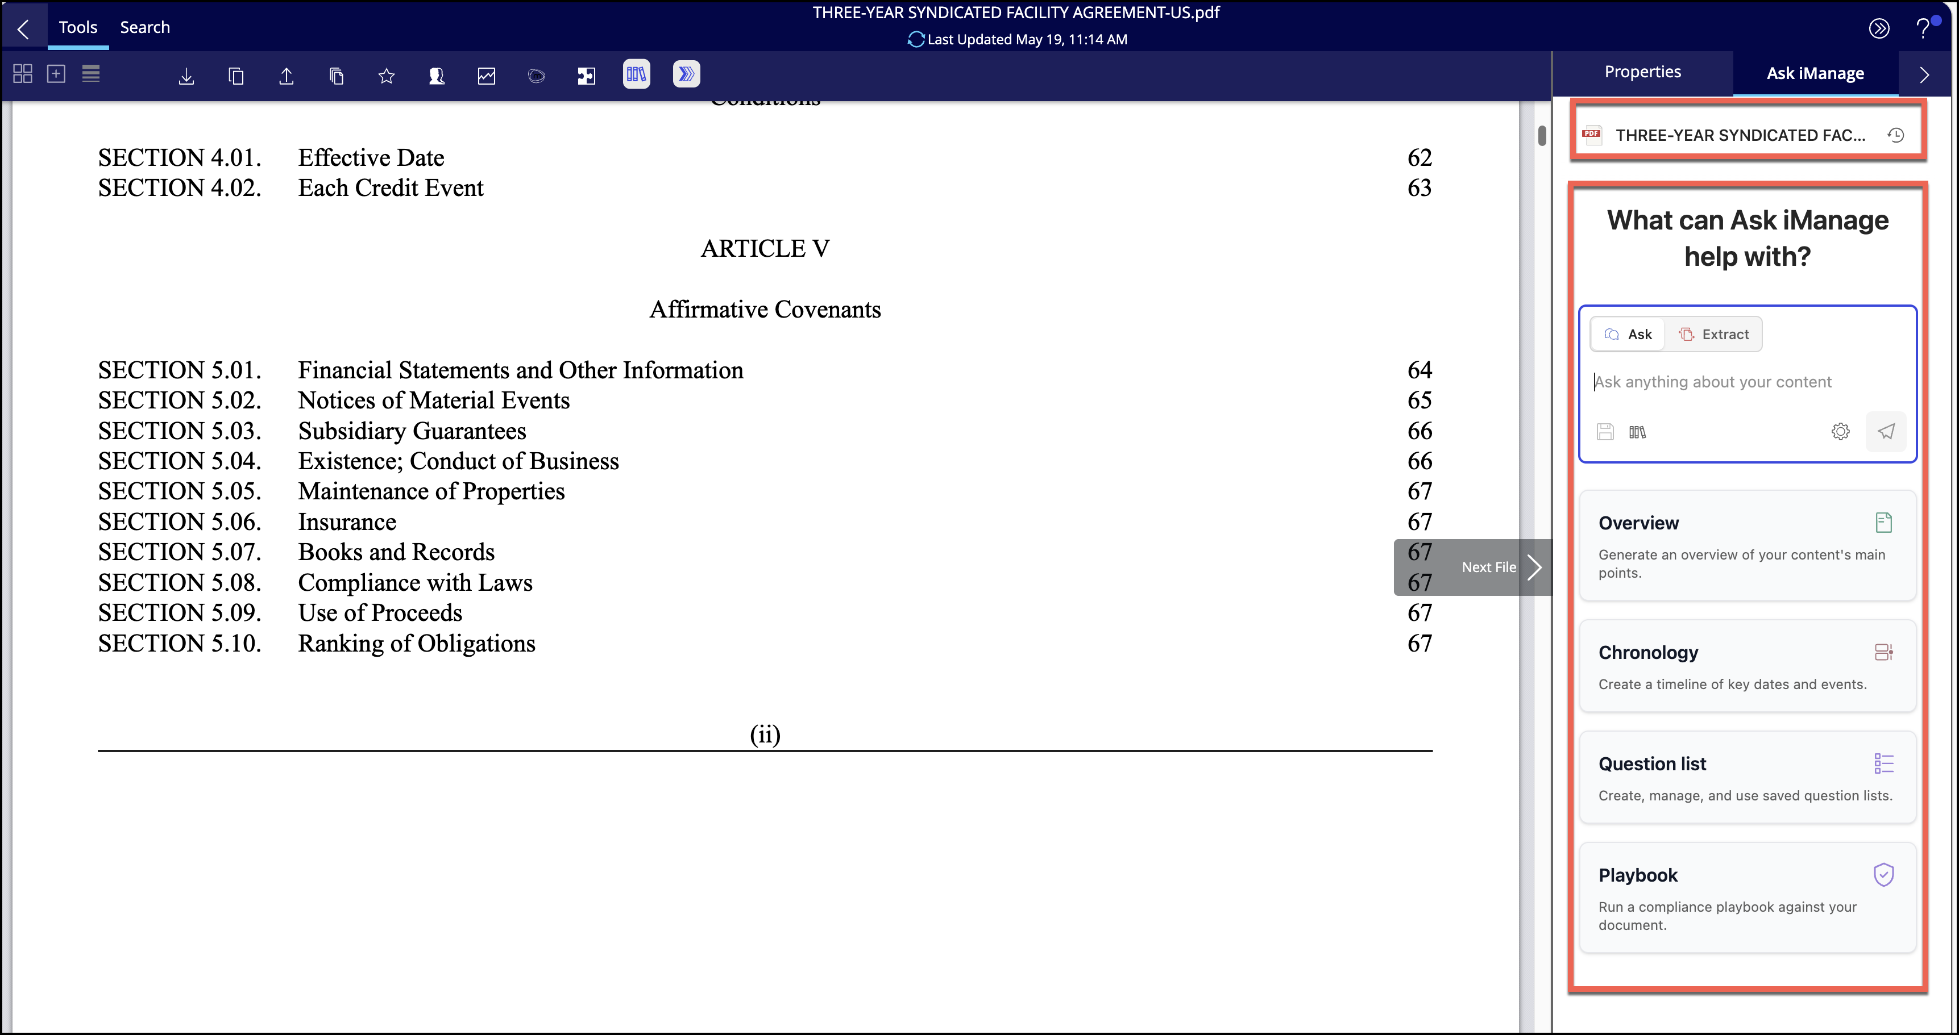Click the sync icon beside Last Updated
This screenshot has width=1959, height=1035.
click(x=916, y=40)
